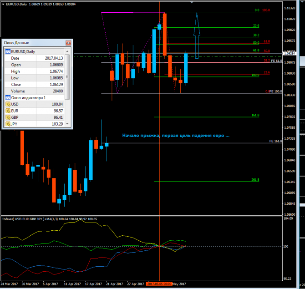This screenshot has height=289, width=305.
Task: Select the Open value 1.06609
Action: tap(56, 65)
